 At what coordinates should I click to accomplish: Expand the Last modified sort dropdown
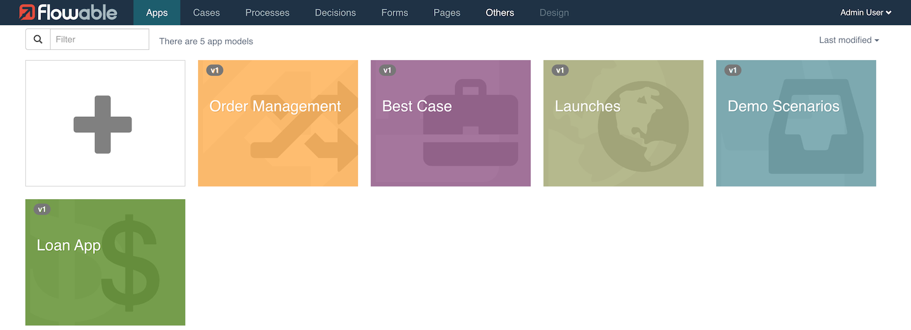tap(849, 40)
